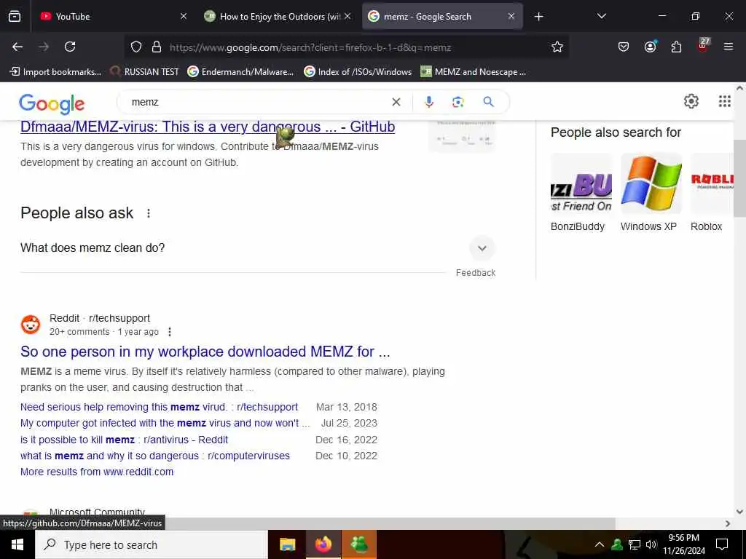Submit search with the magnifier icon
Image resolution: width=746 pixels, height=559 pixels.
(488, 102)
